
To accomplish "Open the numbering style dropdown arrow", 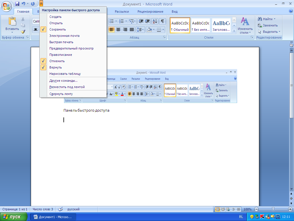I will pos(126,21).
